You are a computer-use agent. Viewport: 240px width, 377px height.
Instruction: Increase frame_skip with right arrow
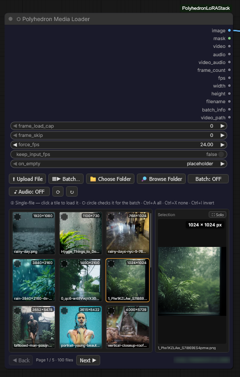pyautogui.click(x=222, y=135)
